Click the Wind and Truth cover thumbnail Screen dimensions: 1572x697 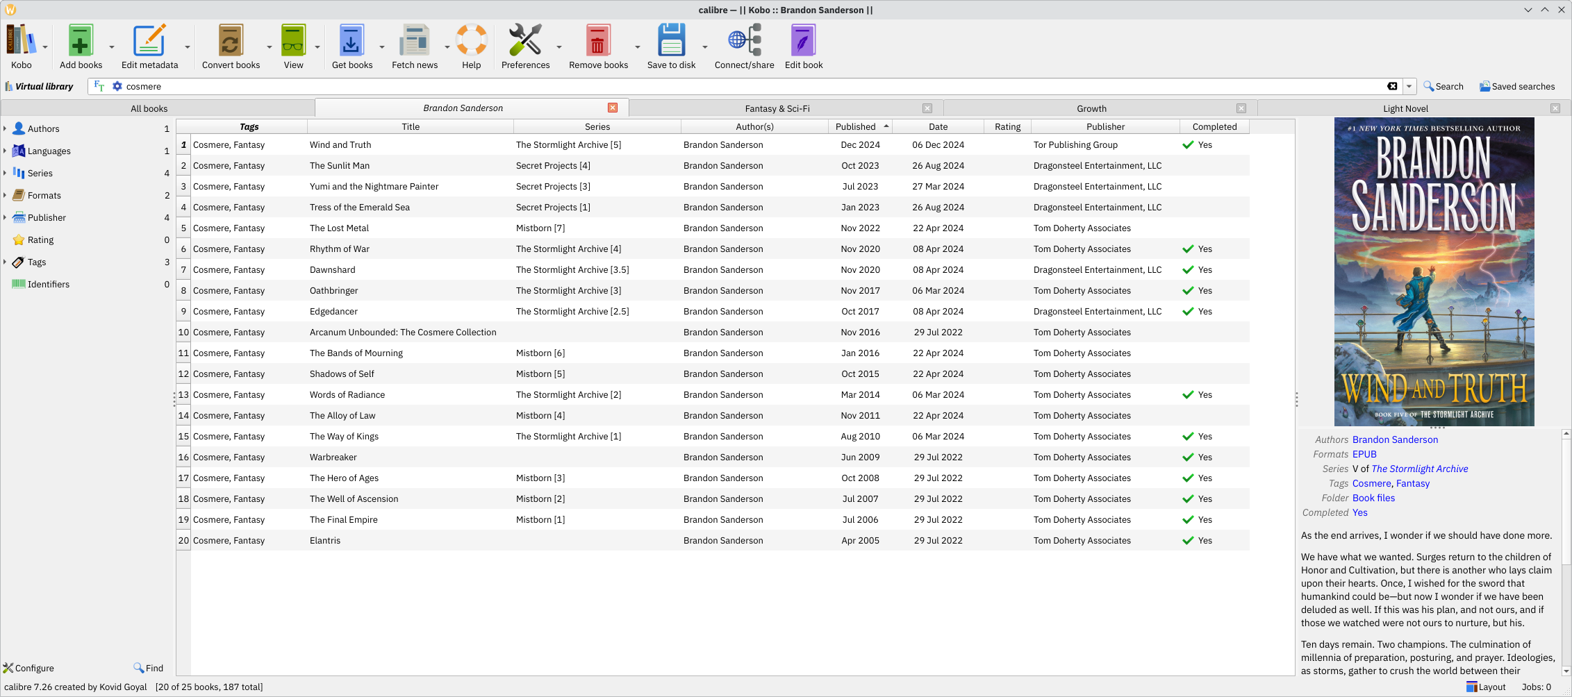[1434, 271]
